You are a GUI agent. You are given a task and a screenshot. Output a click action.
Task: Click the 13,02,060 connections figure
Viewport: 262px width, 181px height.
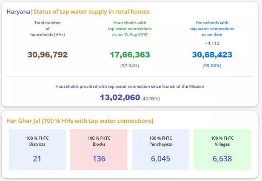tap(120, 98)
